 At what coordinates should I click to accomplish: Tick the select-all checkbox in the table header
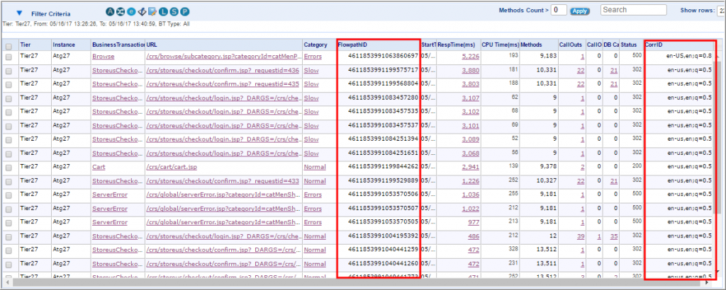click(9, 47)
